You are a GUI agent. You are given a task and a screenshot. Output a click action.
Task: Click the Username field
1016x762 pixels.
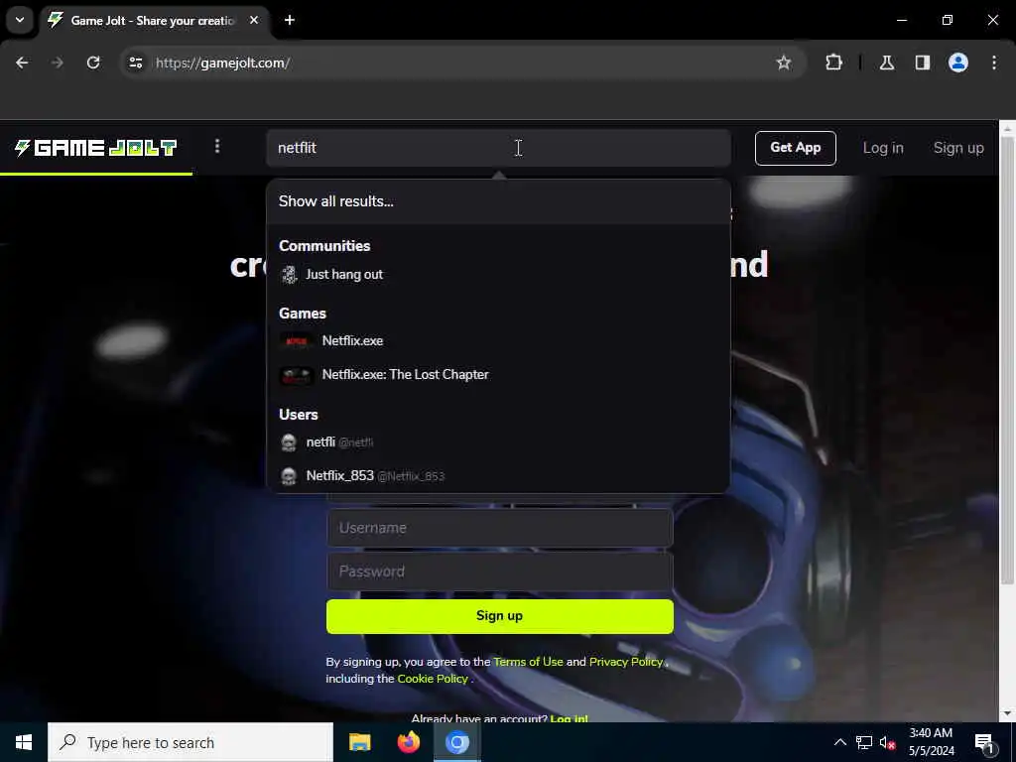point(500,528)
